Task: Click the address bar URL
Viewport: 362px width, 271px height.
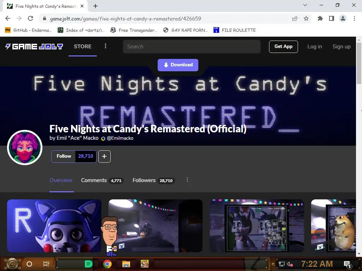Action: [125, 19]
